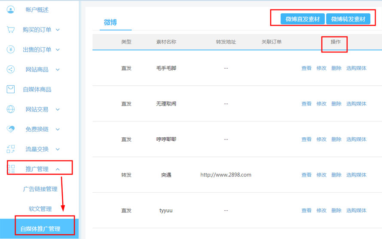Click the bag icon beside 自媒体商品
Image resolution: width=382 pixels, height=239 pixels.
click(11, 89)
